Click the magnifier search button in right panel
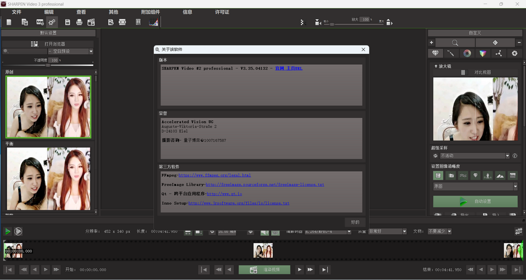526x280 pixels. [x=455, y=43]
